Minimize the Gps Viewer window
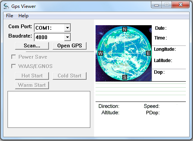The height and width of the screenshot is (141, 193). tap(157, 5)
